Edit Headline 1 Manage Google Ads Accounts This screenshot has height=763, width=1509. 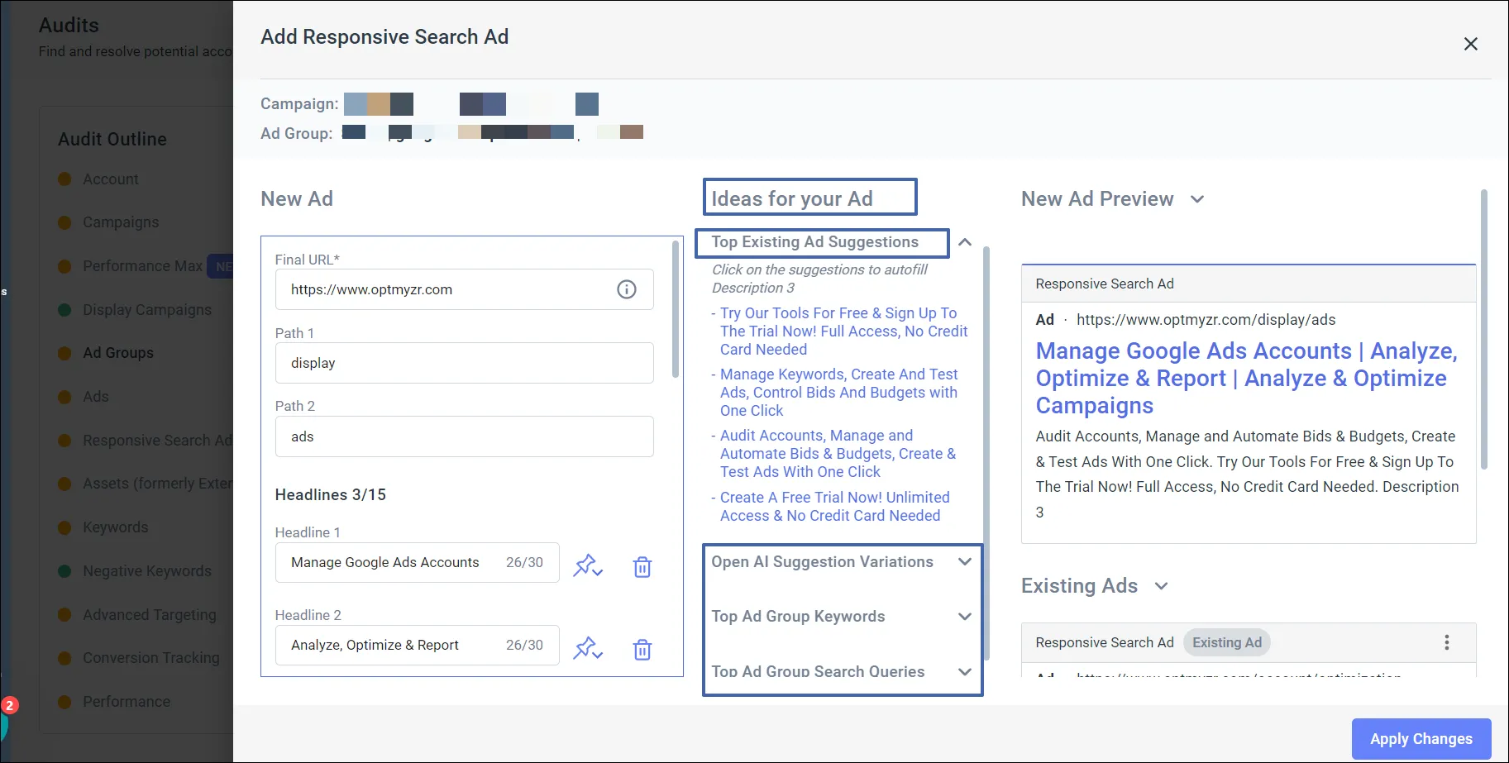tap(417, 562)
